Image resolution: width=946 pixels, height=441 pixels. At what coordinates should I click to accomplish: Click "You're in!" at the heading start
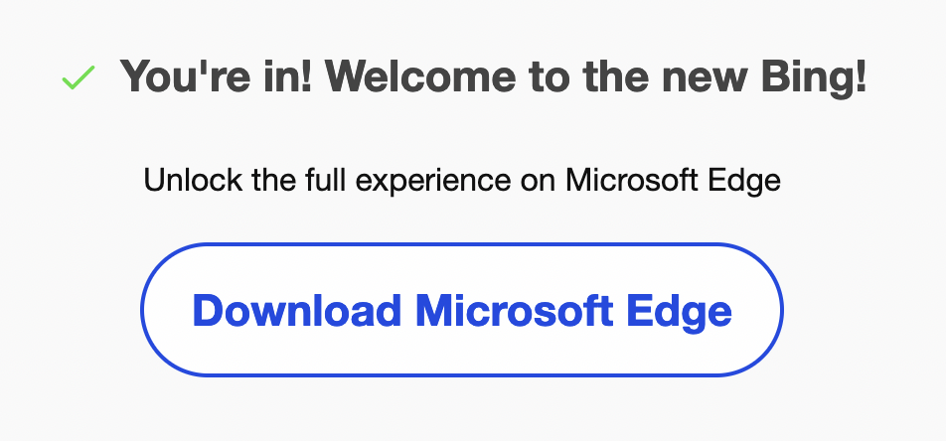pos(216,76)
